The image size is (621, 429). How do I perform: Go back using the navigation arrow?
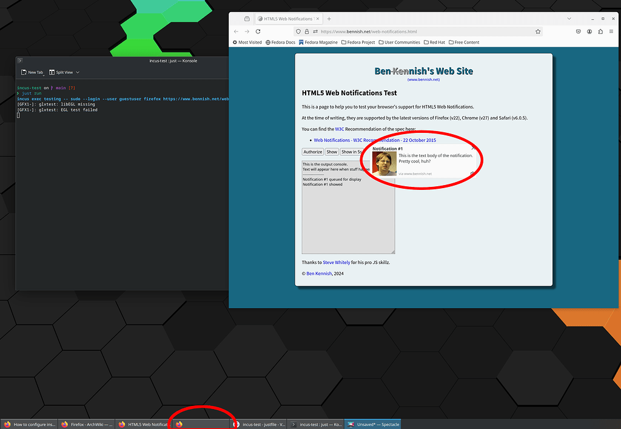click(x=236, y=31)
